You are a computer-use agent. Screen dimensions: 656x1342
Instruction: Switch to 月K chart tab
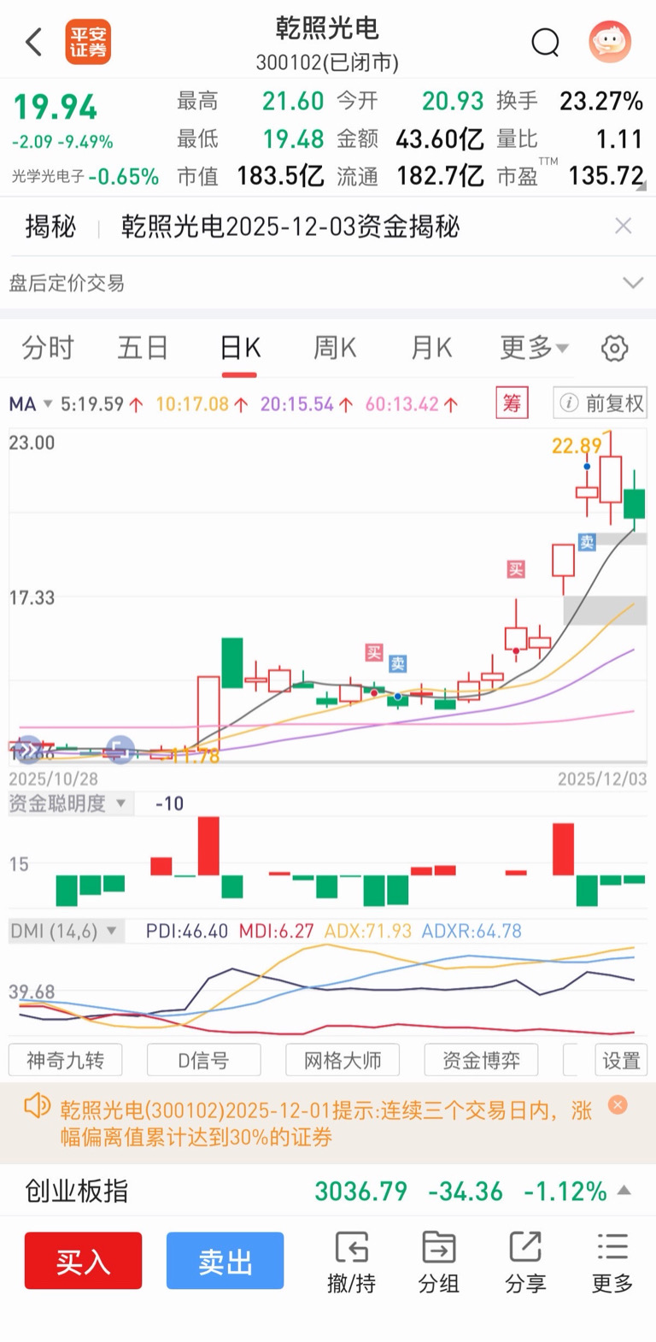tap(431, 348)
